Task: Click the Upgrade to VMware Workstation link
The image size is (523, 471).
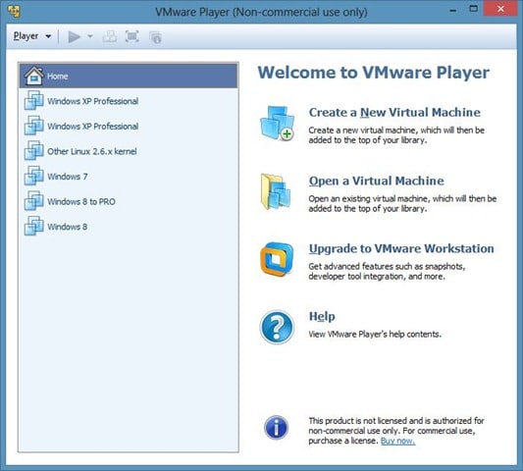Action: coord(401,249)
